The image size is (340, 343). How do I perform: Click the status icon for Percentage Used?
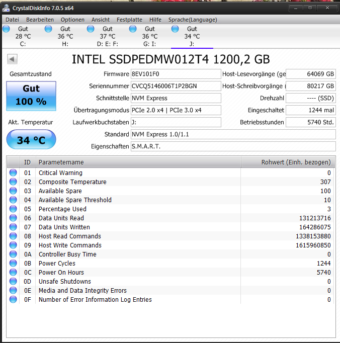coord(13,209)
